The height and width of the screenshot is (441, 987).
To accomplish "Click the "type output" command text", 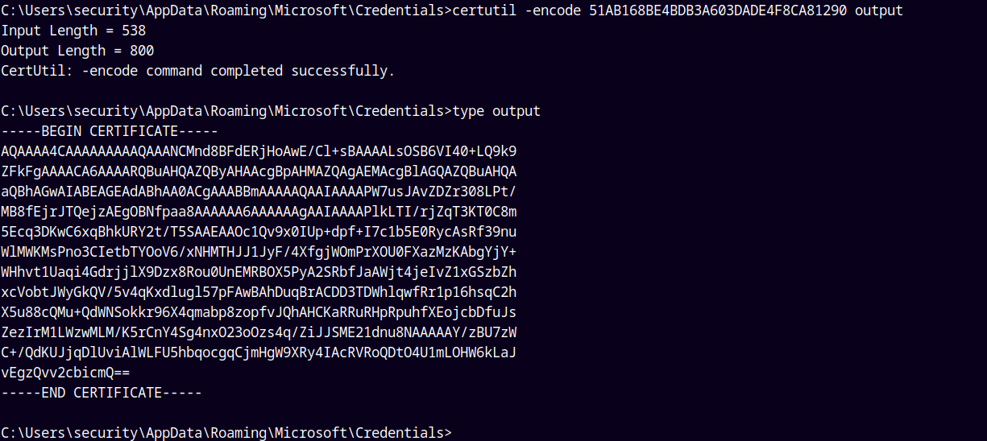I will coord(496,111).
